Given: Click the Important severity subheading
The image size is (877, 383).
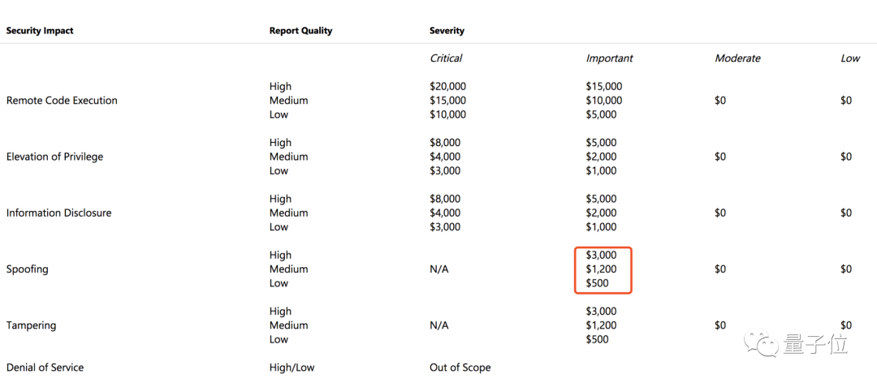Looking at the screenshot, I should (609, 58).
